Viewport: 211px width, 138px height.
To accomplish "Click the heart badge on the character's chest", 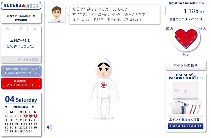I will (x=104, y=85).
